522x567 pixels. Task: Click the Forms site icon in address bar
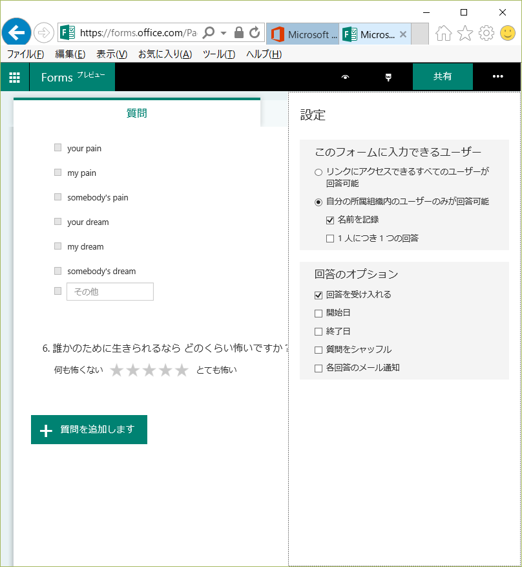click(68, 33)
